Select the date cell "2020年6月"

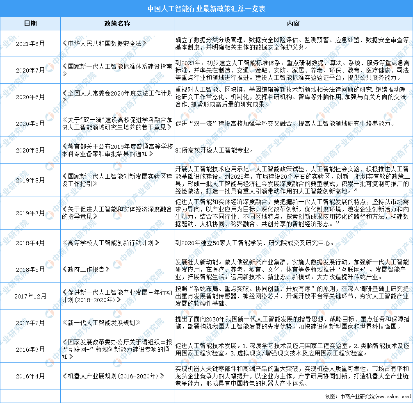30,97
